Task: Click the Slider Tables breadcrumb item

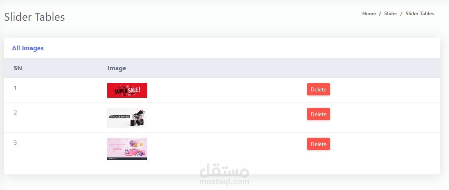Action: tap(419, 14)
